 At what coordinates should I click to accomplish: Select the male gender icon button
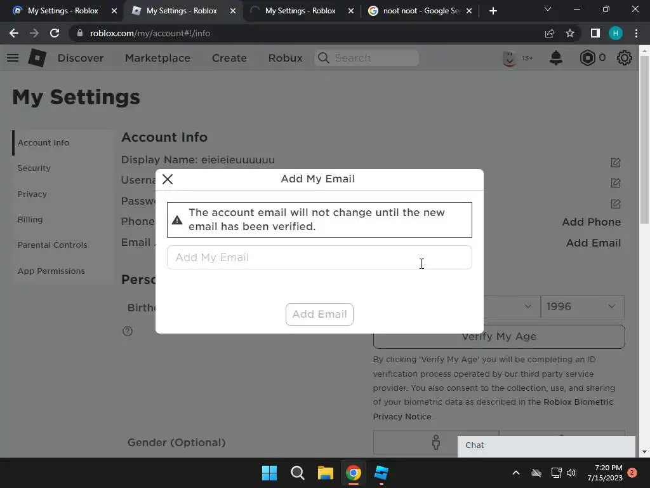(x=435, y=442)
